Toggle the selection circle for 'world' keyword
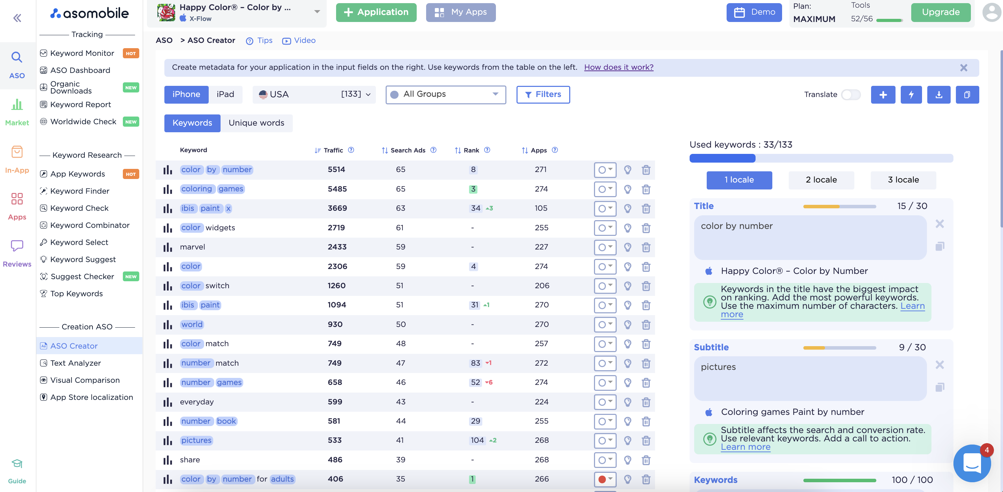Screen dimensions: 1003x492 pyautogui.click(x=602, y=324)
